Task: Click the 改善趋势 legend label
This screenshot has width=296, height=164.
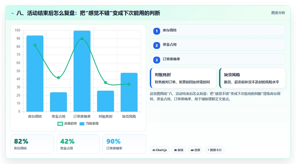Action: [70, 123]
